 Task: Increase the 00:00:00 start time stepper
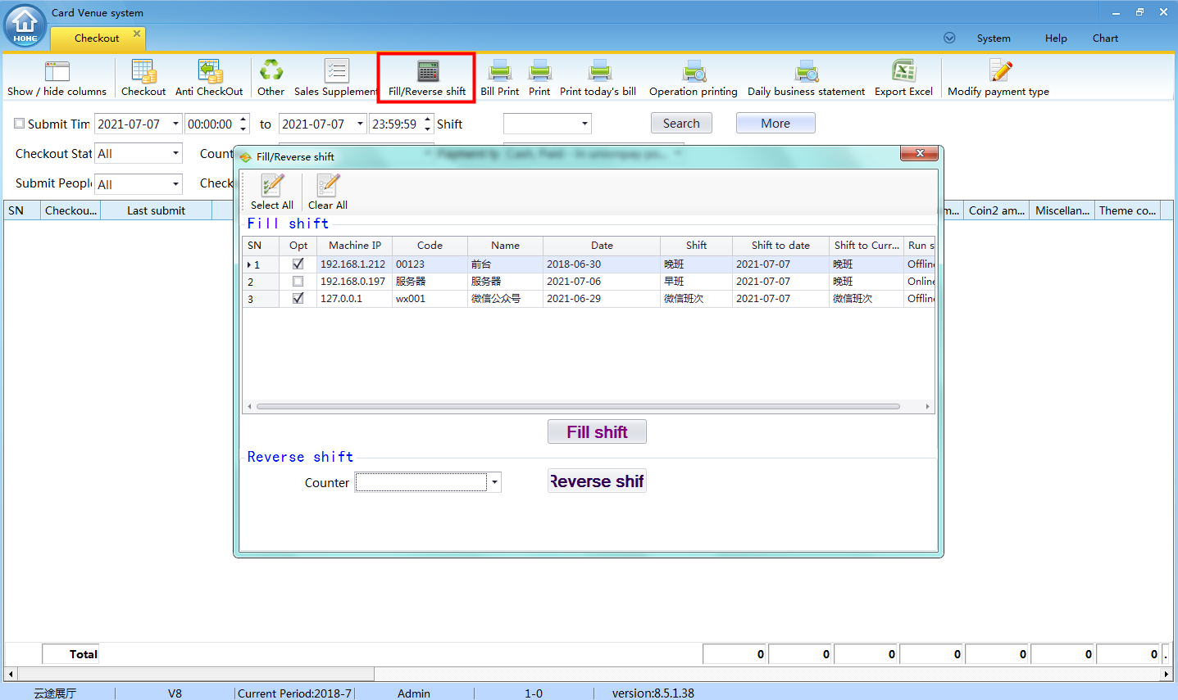pyautogui.click(x=243, y=120)
